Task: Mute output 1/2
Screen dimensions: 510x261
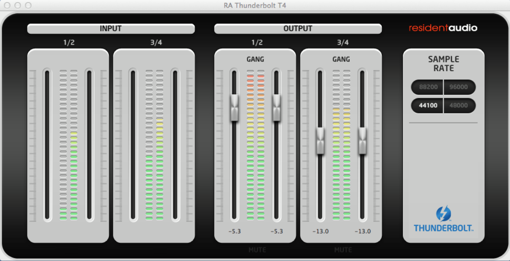Action: coord(257,249)
